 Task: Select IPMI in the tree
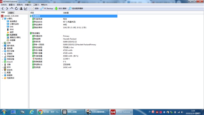pyautogui.click(x=12, y=30)
